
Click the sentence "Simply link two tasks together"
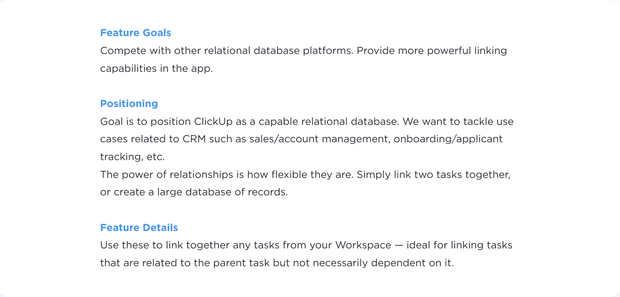433,174
